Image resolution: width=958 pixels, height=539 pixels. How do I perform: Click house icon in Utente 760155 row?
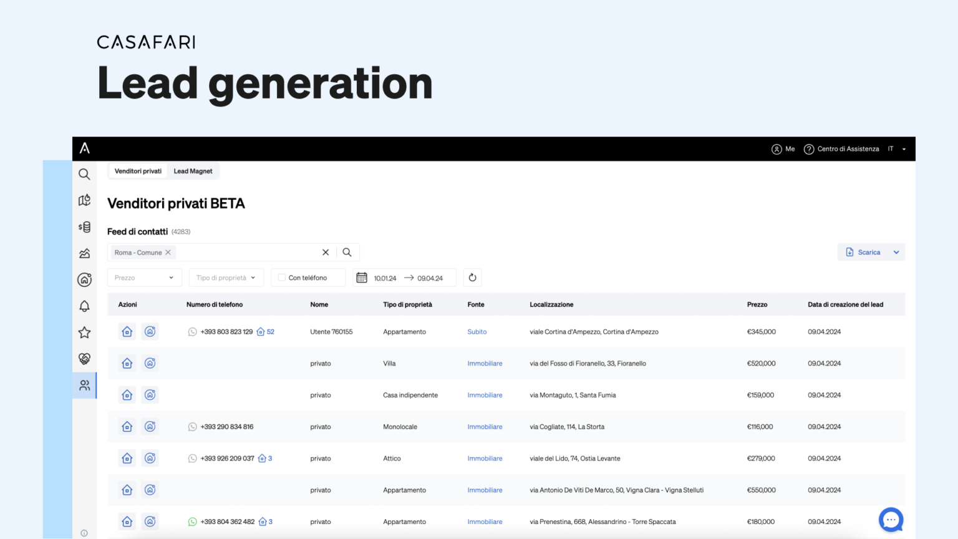[127, 332]
